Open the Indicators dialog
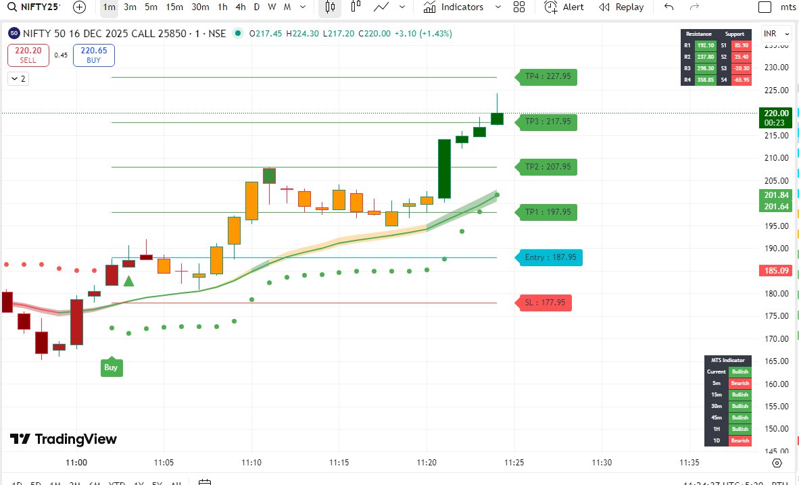 (454, 7)
